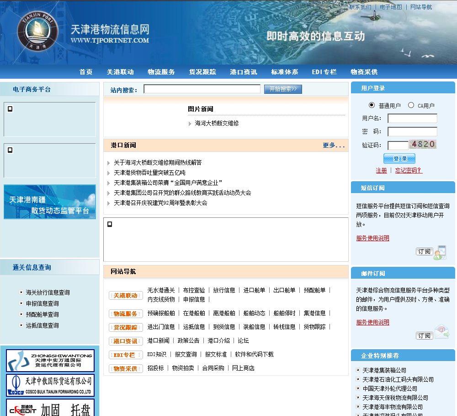Open 招投标 navigation link
The height and width of the screenshot is (416, 457).
(x=156, y=368)
